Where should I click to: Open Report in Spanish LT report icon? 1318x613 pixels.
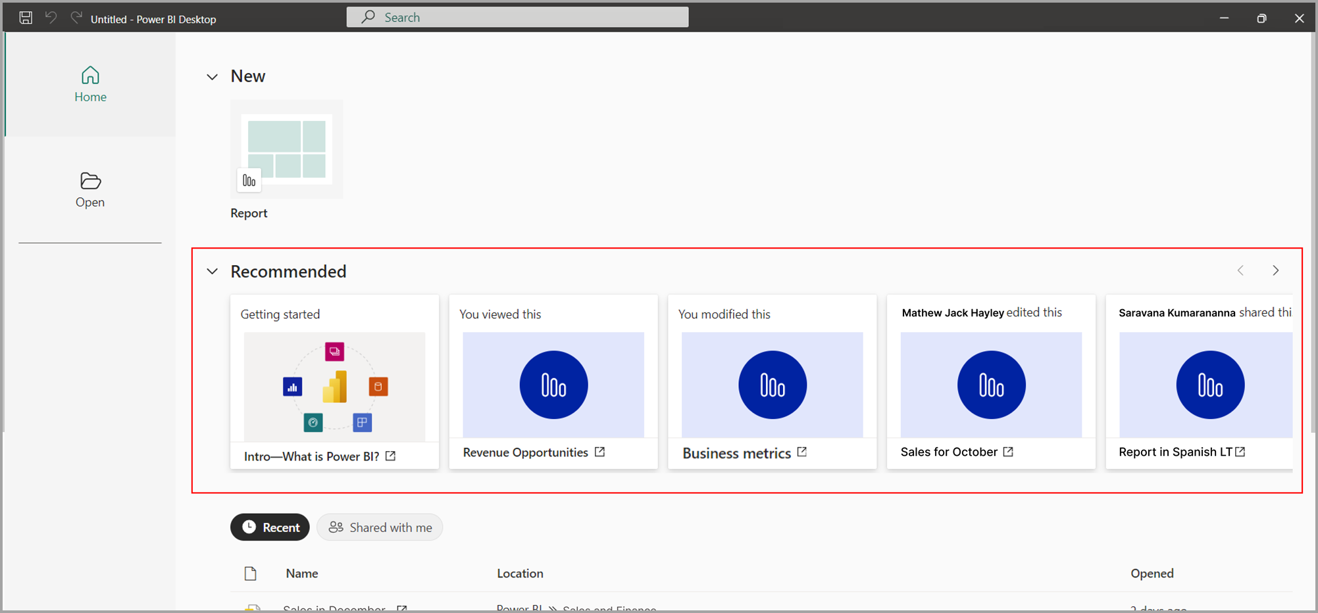pos(1210,385)
